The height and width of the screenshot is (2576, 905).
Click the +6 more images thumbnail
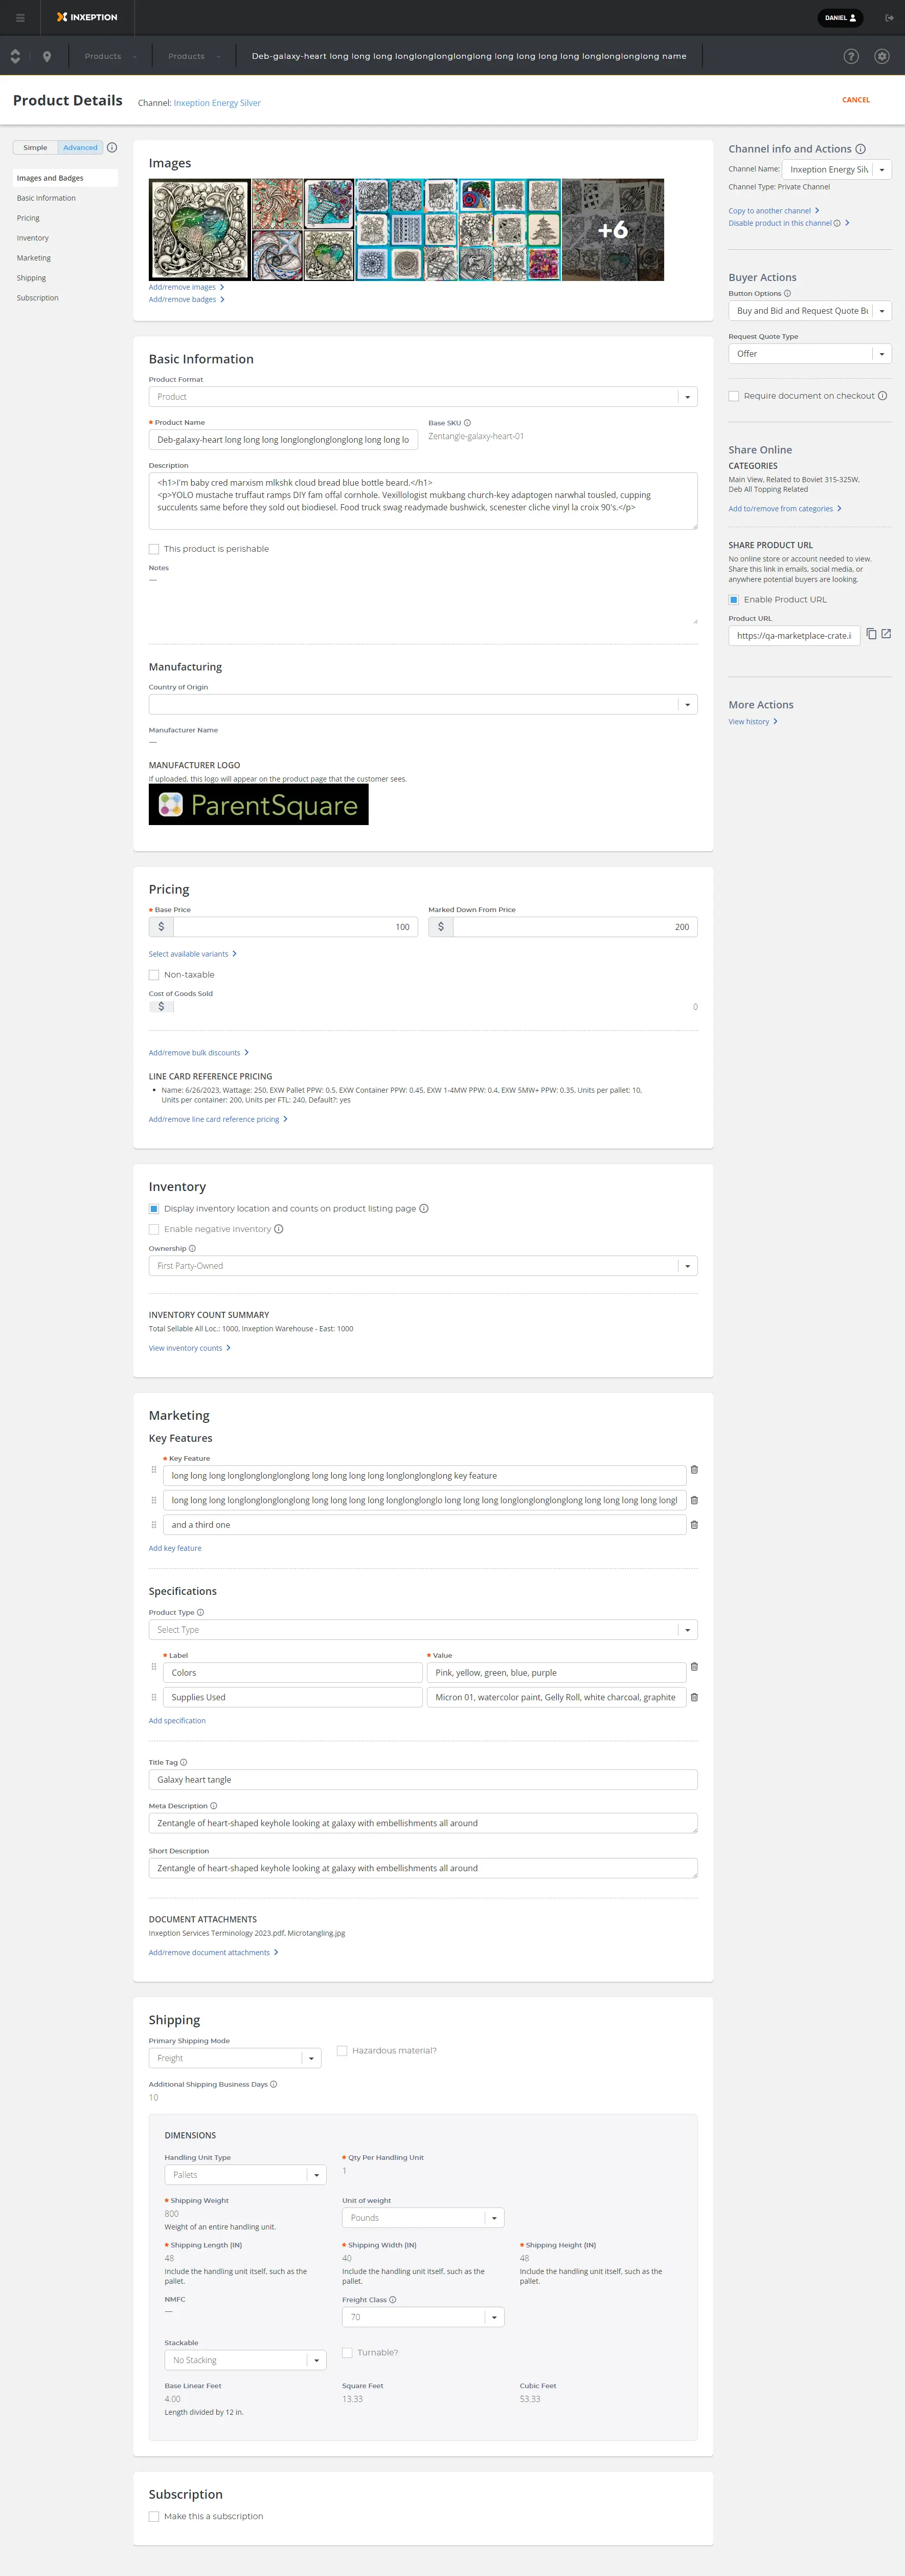click(613, 230)
